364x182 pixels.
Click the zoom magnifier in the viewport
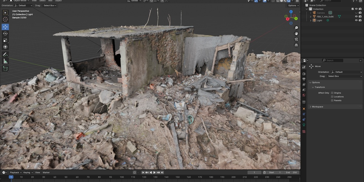[296, 28]
